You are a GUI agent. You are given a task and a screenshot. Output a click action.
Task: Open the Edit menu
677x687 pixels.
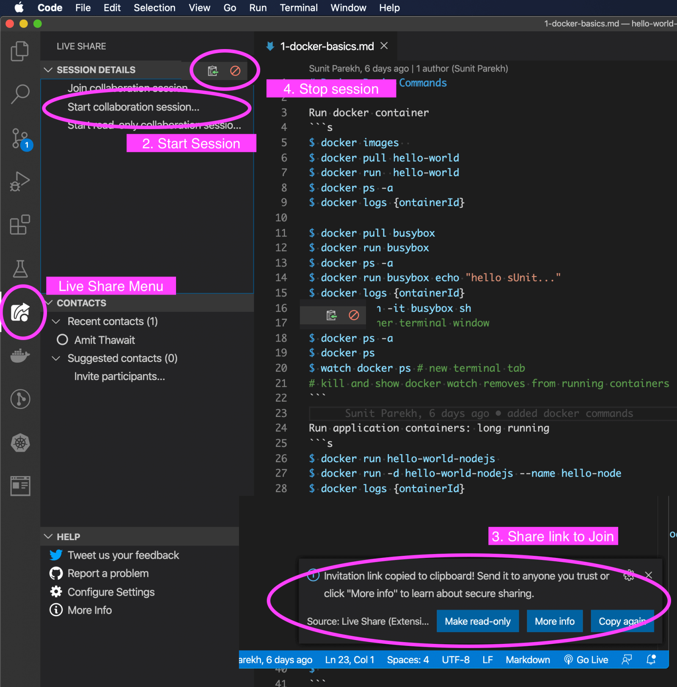[112, 8]
